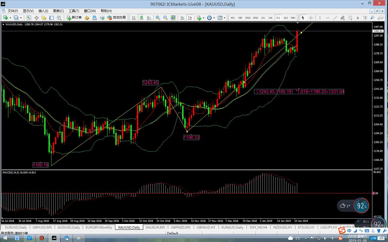Open the 文件(F) menu
This screenshot has width=388, height=242.
[13, 11]
